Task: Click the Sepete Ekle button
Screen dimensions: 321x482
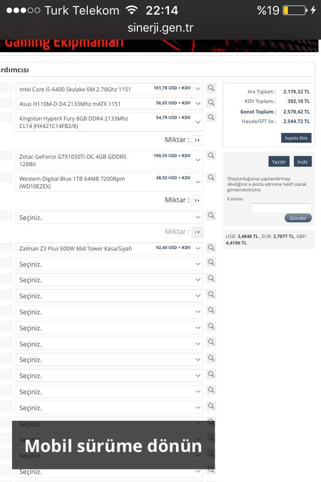Action: coord(296,138)
